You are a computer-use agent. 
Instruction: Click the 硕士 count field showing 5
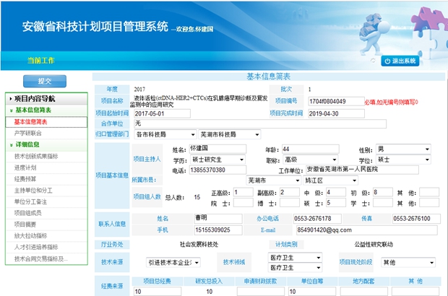point(336,203)
